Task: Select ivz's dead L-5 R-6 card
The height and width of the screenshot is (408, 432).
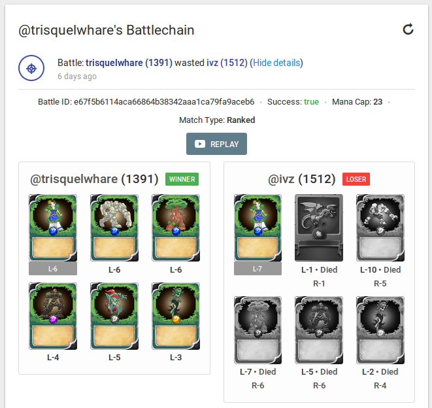Action: [x=319, y=330]
